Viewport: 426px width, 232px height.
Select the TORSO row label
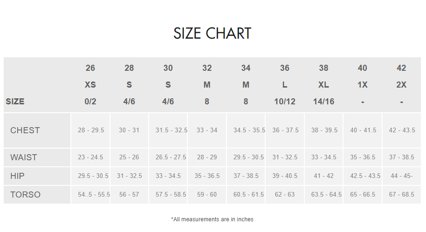click(x=26, y=195)
